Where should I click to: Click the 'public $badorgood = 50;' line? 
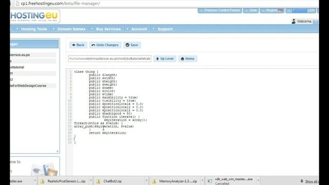coord(111,114)
